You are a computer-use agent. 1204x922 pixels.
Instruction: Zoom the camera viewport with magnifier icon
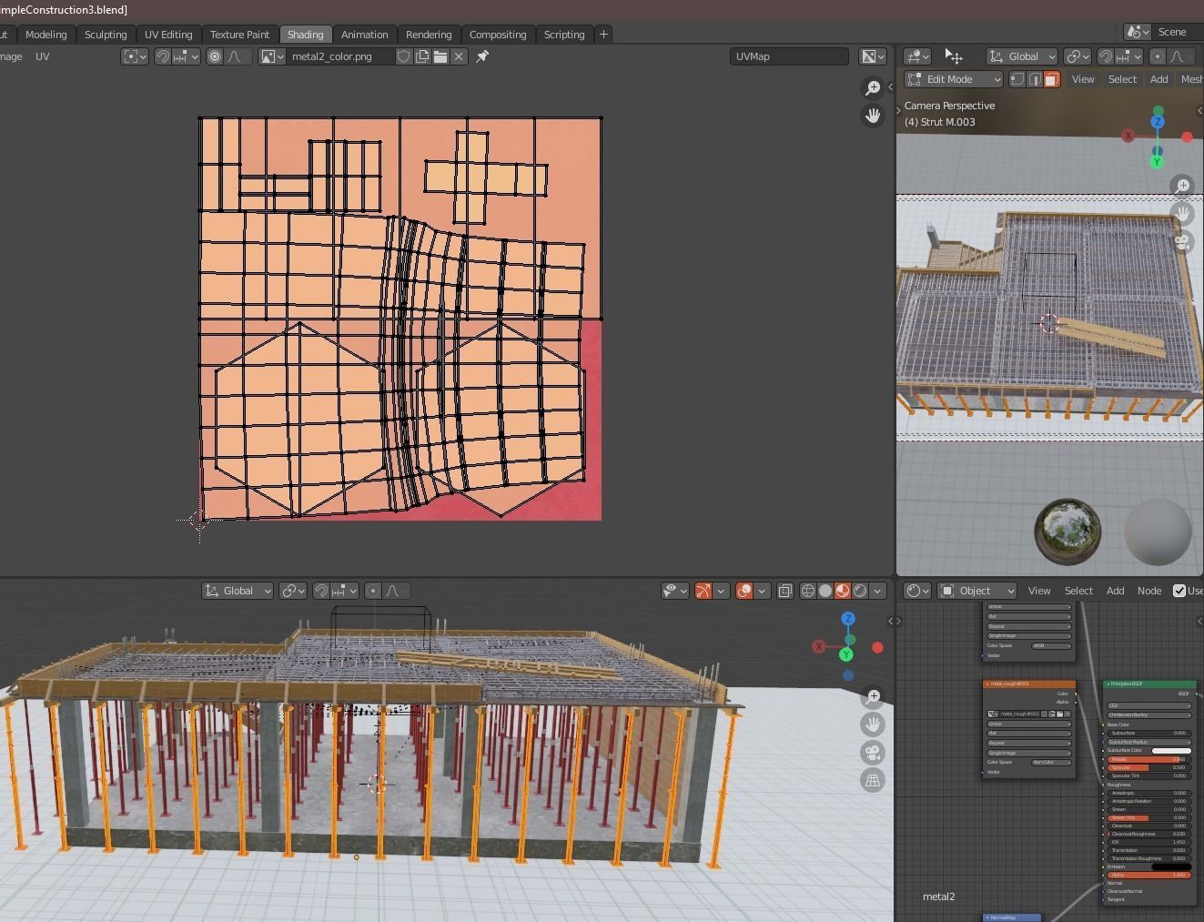pyautogui.click(x=1182, y=186)
